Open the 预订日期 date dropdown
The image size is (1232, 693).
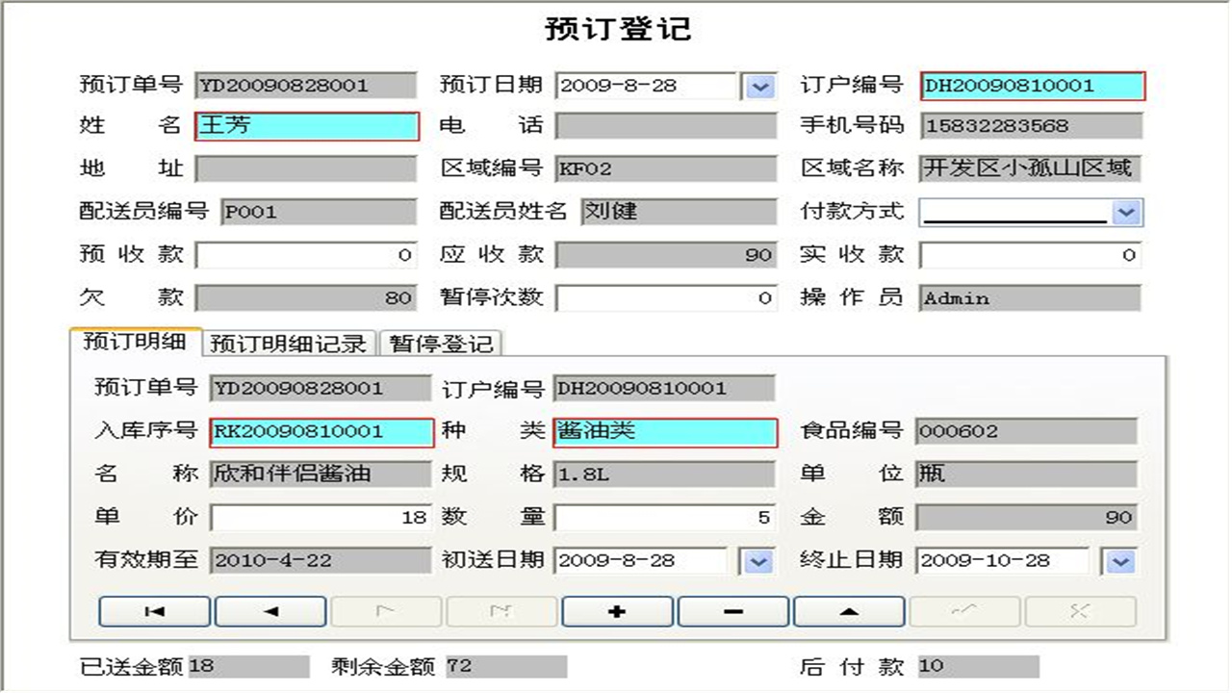click(759, 87)
